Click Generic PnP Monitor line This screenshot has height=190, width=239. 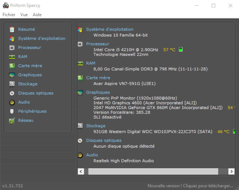point(135,98)
